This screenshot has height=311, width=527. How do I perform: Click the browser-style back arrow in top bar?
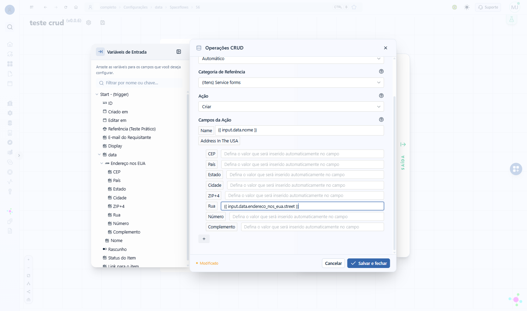point(45,7)
